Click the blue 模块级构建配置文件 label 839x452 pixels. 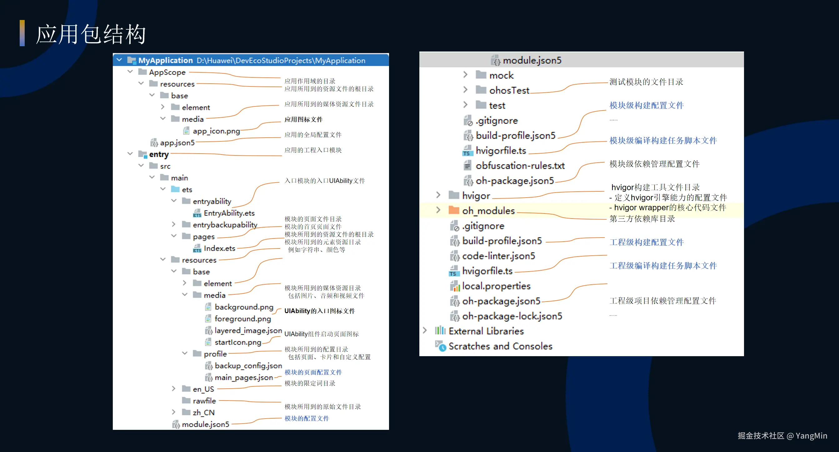click(646, 106)
